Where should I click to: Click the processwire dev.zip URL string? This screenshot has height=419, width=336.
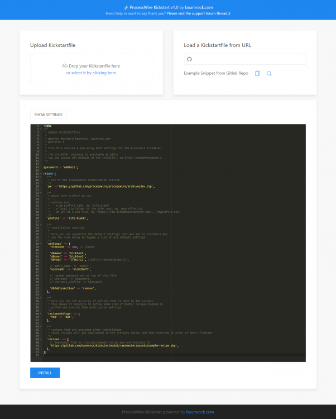pos(106,187)
